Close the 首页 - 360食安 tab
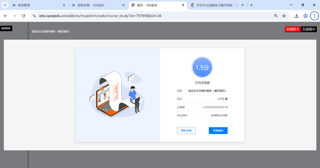Viewport: 320px width, 168px height. point(182,5)
